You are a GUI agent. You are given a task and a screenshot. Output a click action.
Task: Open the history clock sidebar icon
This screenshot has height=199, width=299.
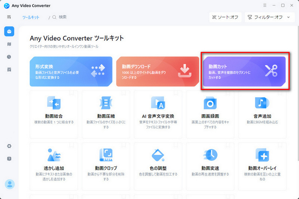pos(9,57)
